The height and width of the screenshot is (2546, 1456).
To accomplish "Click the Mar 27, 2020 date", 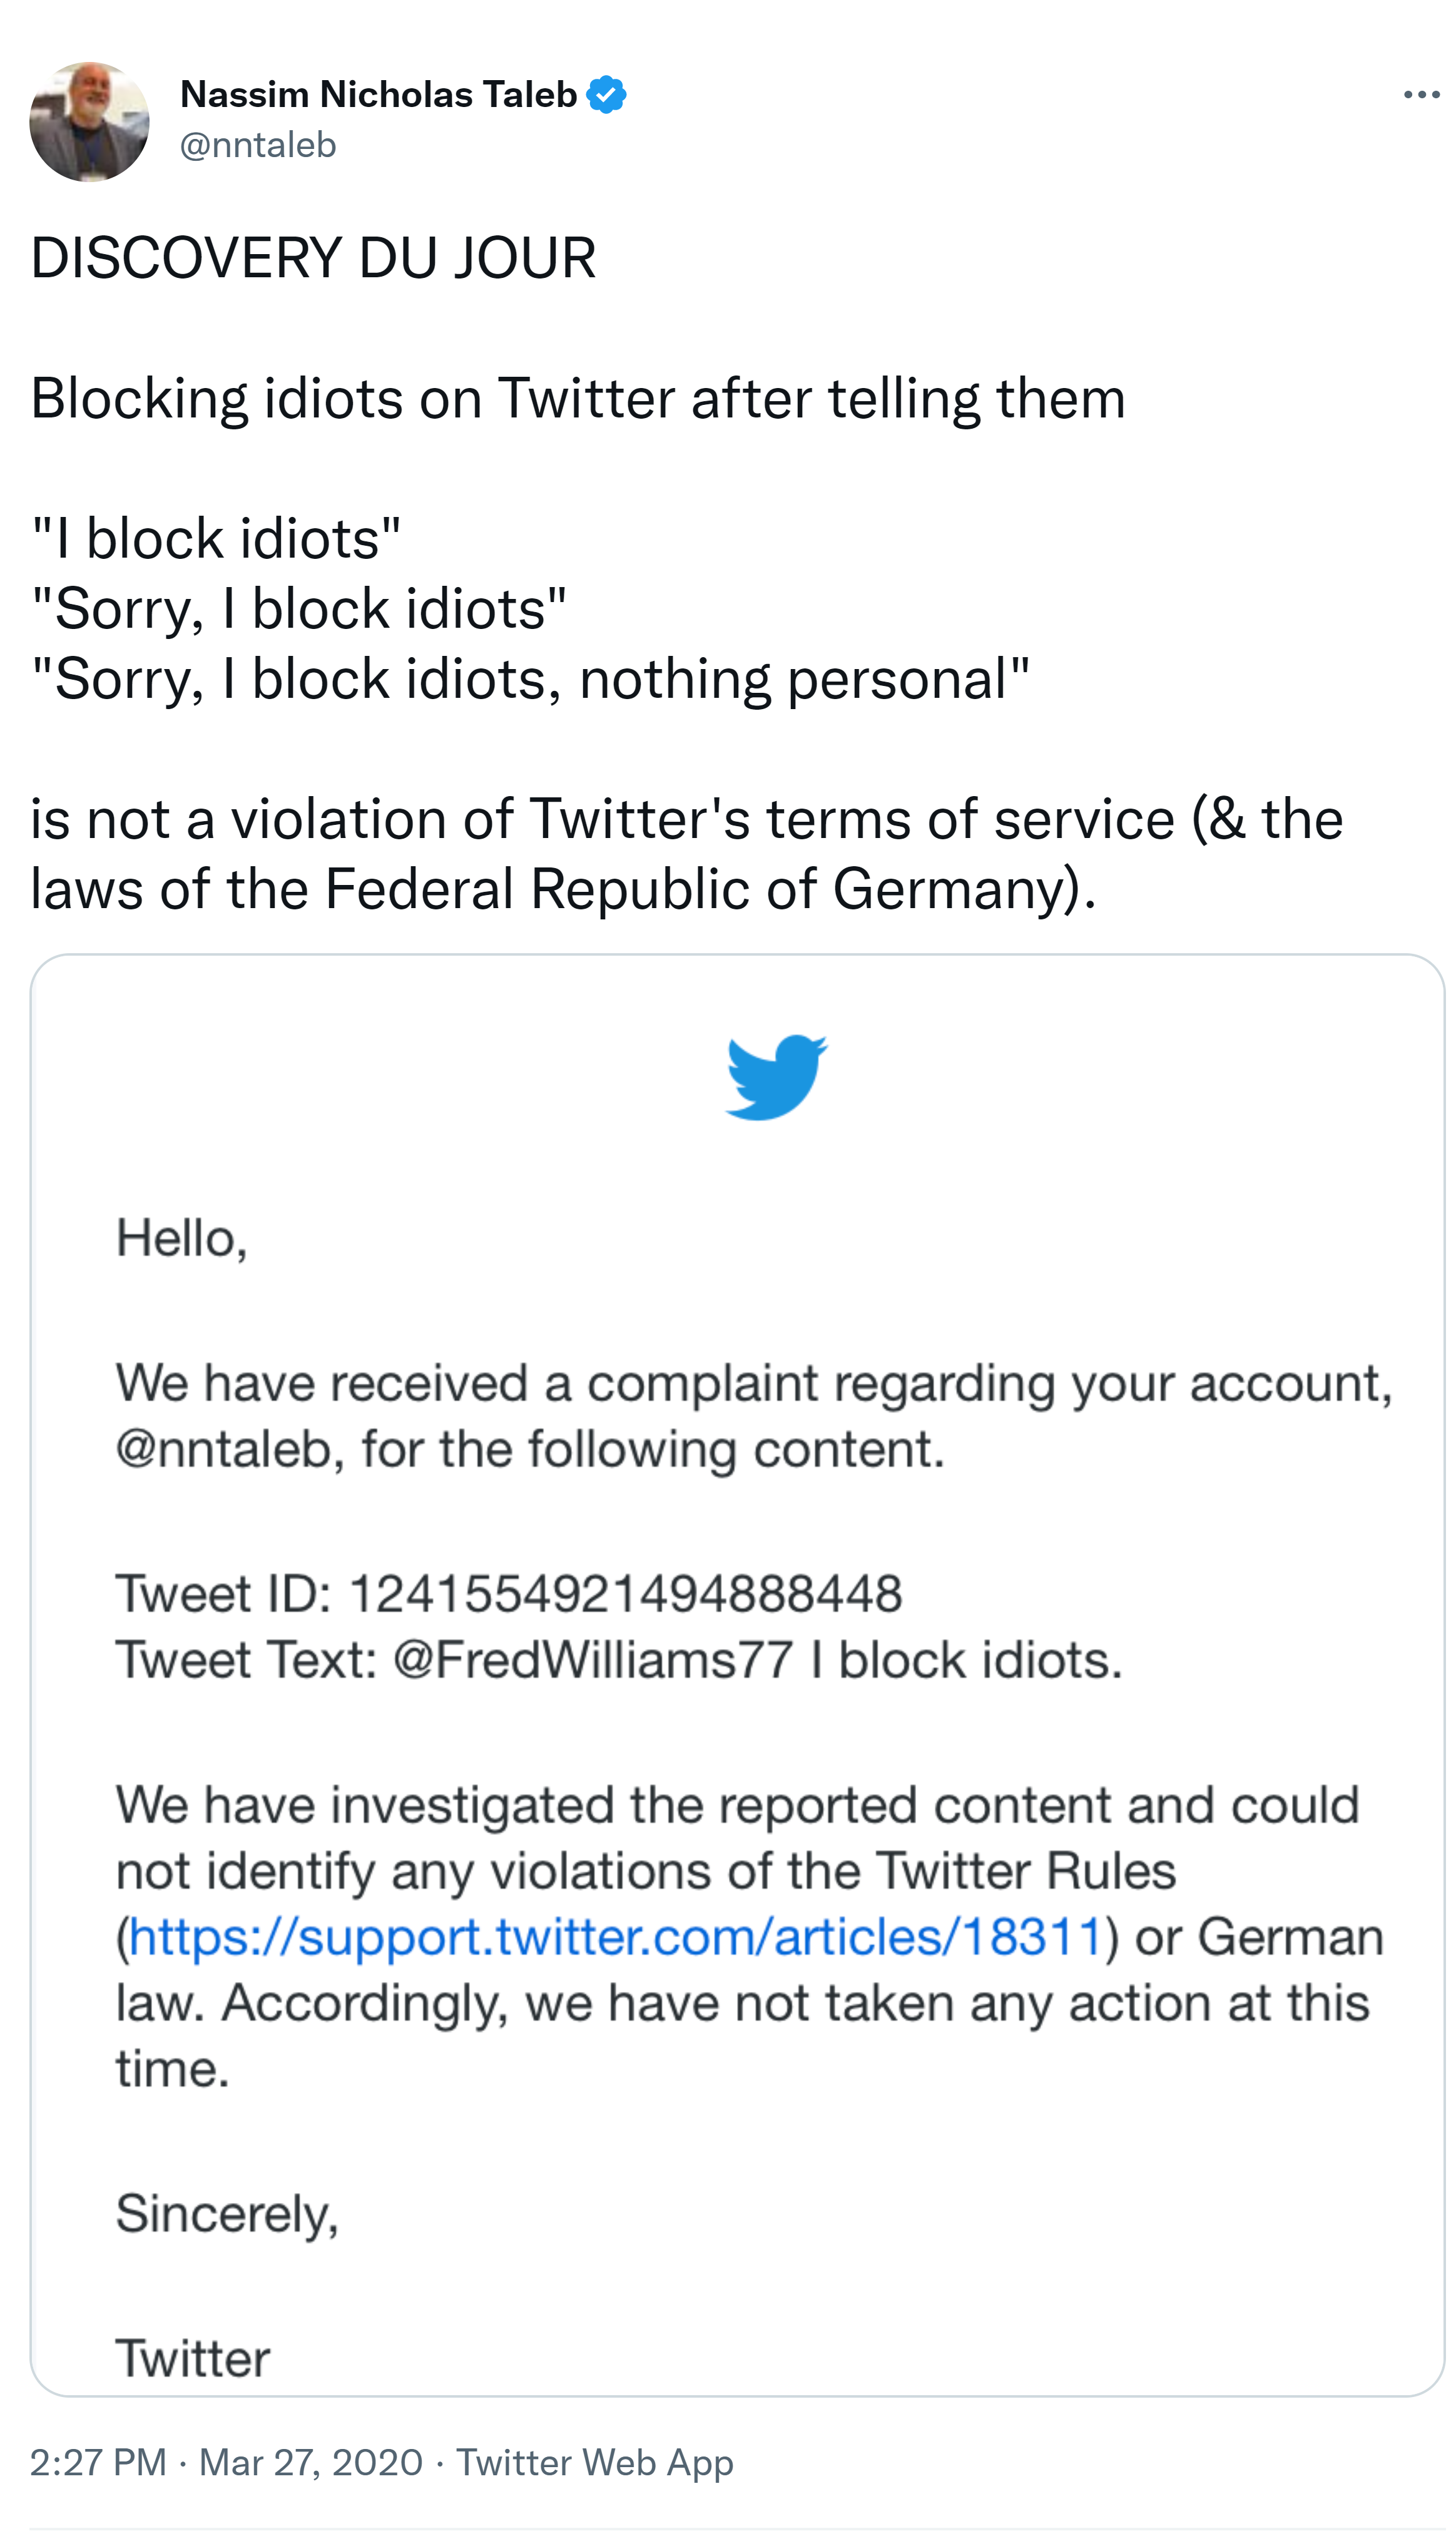I will 311,2462.
